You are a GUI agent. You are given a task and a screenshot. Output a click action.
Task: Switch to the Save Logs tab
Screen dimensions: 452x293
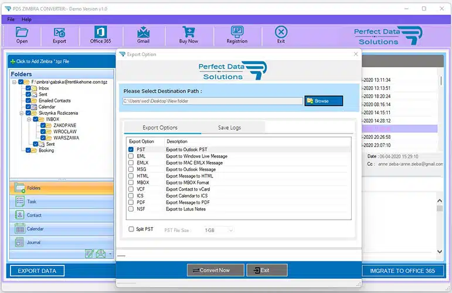[229, 128]
